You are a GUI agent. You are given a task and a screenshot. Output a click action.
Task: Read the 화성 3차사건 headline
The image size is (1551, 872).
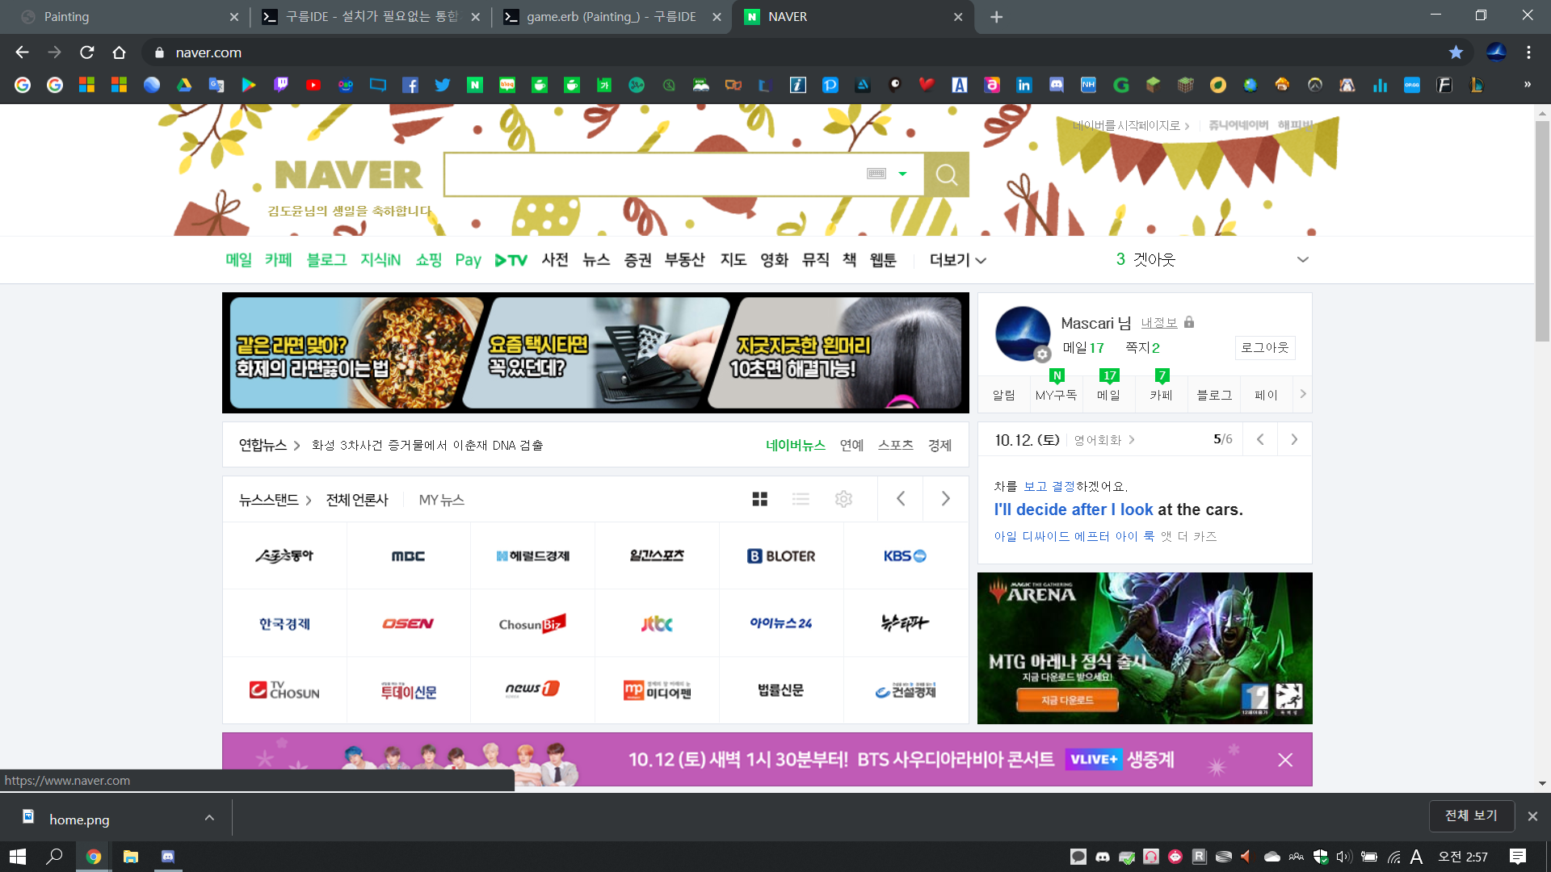click(x=427, y=445)
